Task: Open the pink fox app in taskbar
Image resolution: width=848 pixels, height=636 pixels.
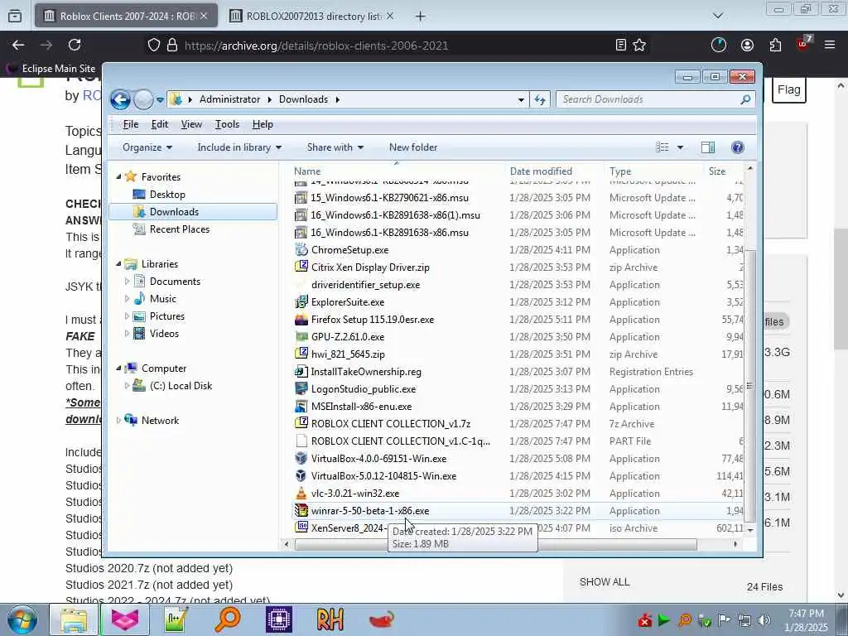Action: pos(125,619)
